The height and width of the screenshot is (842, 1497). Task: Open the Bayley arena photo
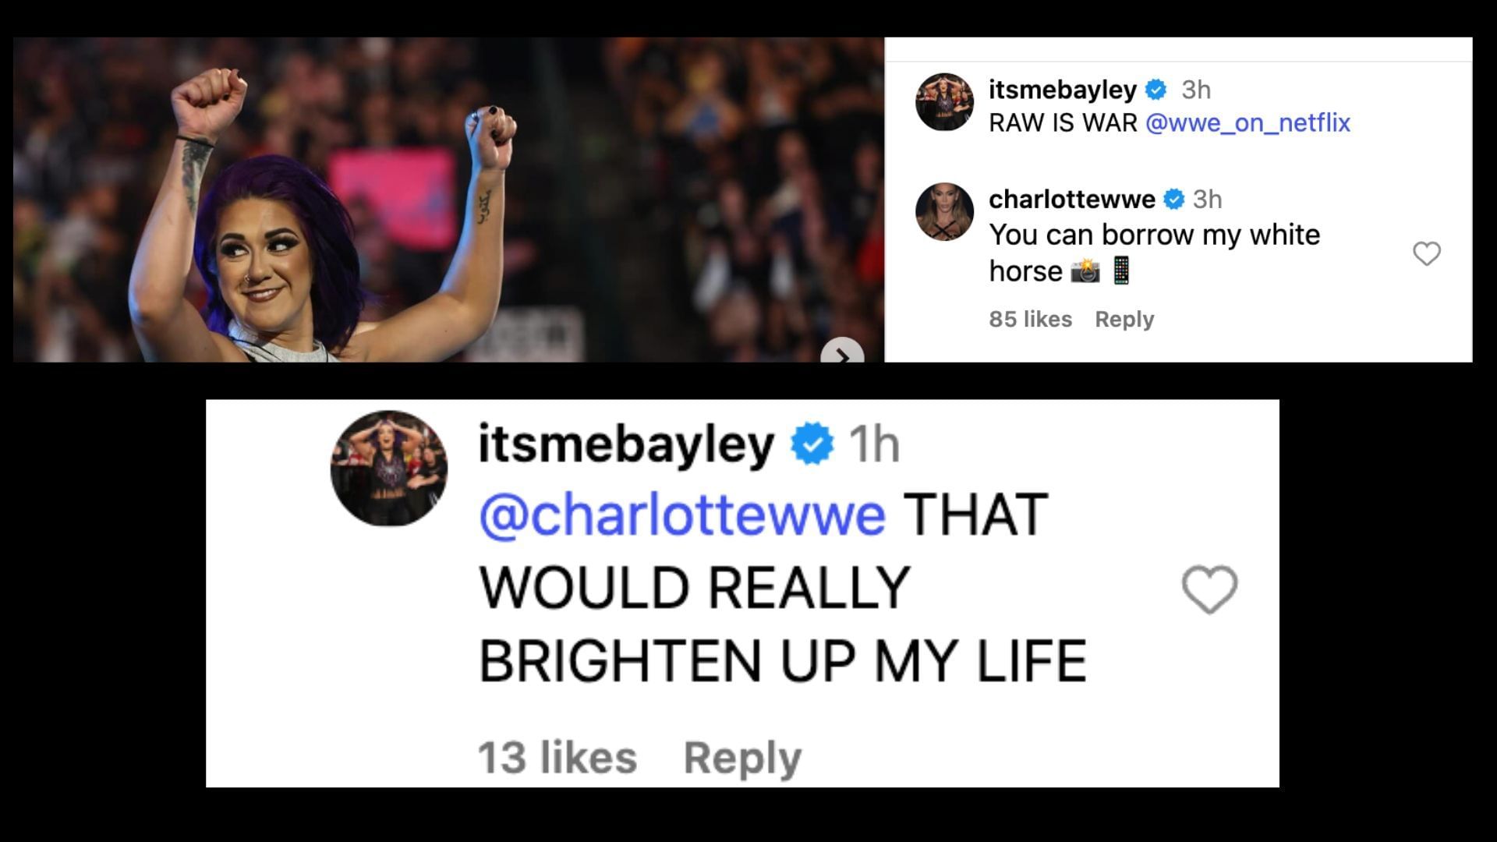448,200
